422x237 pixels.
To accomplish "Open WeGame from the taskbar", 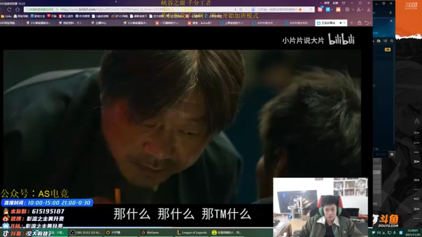I will point(157,233).
